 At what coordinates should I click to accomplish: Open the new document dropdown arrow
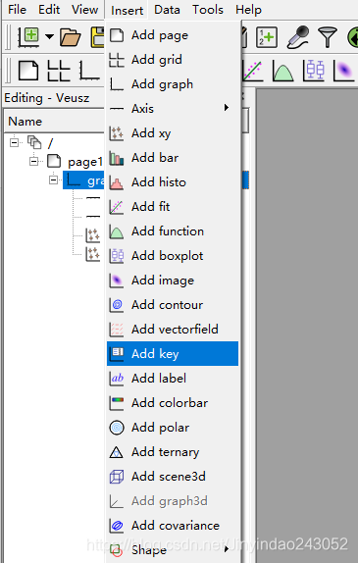50,36
